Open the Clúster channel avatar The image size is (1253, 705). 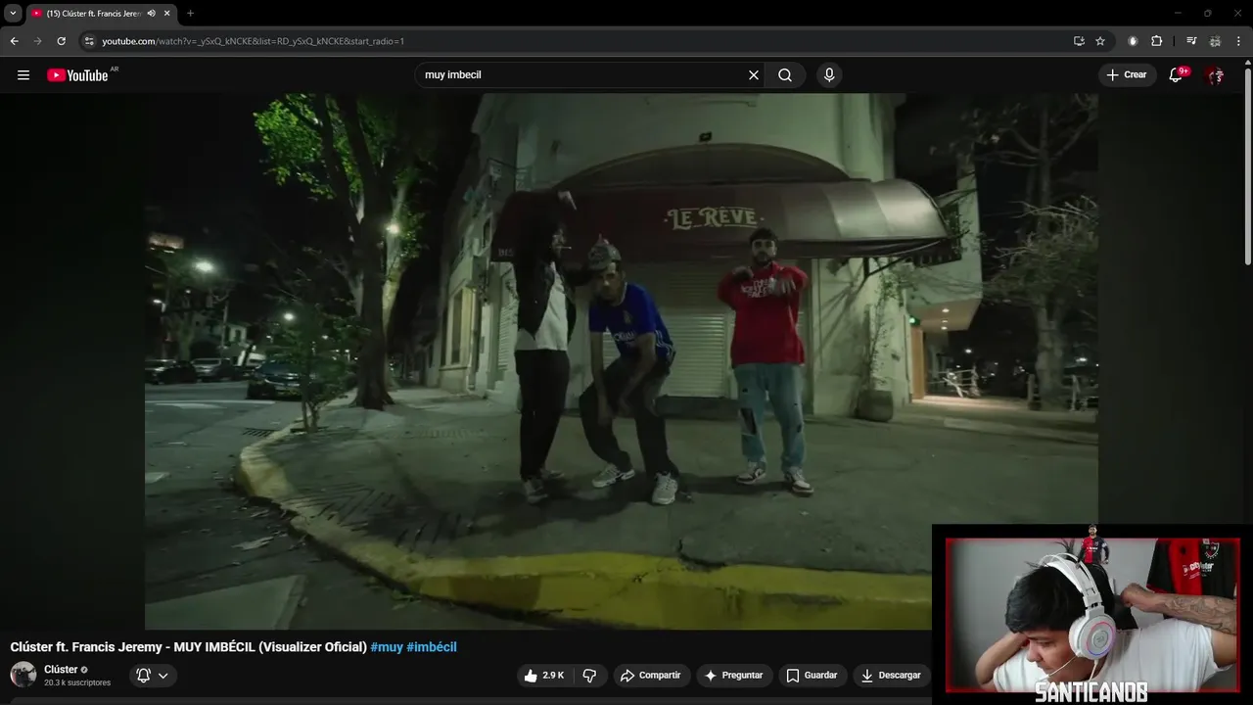point(23,675)
